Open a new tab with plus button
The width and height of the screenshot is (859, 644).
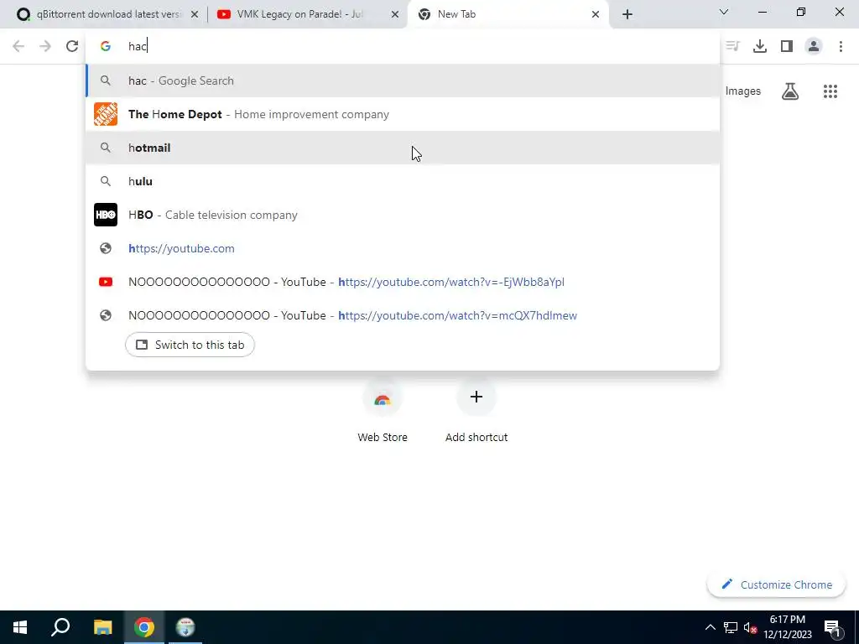627,14
